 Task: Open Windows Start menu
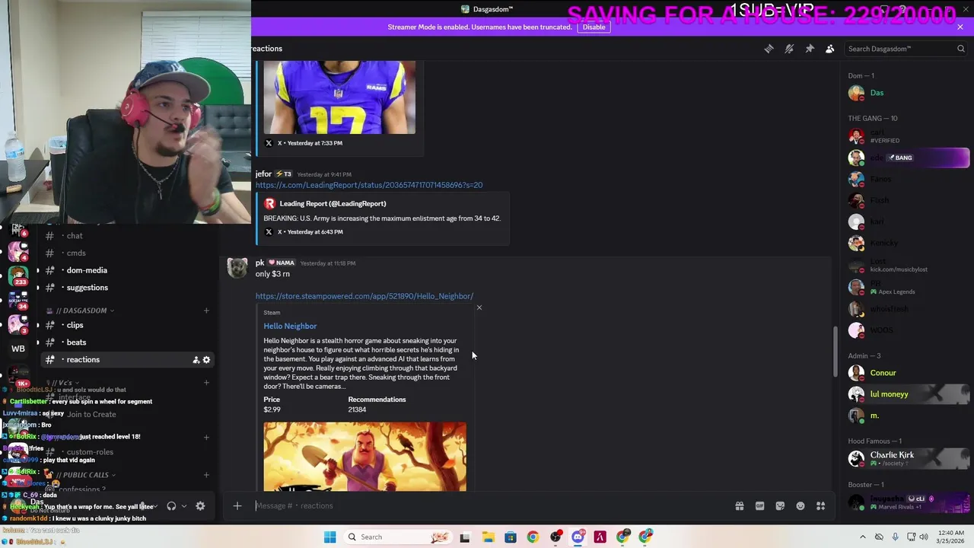click(x=329, y=537)
